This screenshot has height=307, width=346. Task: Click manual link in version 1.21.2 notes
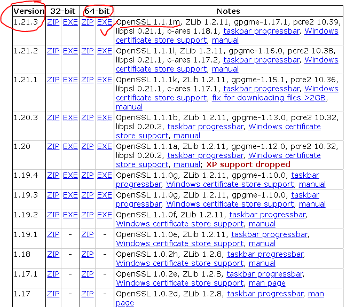click(225, 69)
